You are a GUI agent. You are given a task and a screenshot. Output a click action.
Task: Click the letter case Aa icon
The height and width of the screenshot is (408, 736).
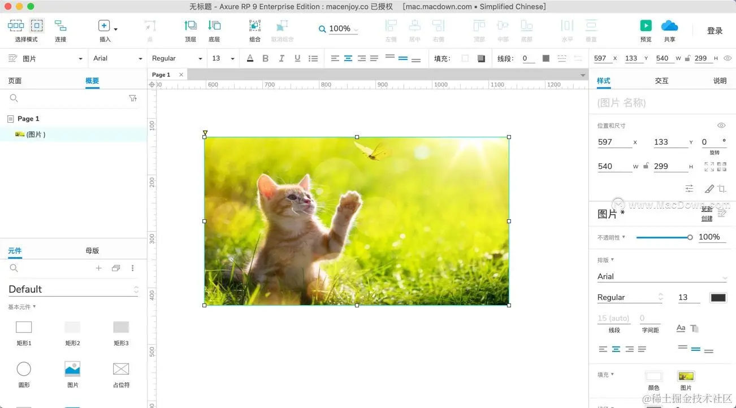[681, 328]
